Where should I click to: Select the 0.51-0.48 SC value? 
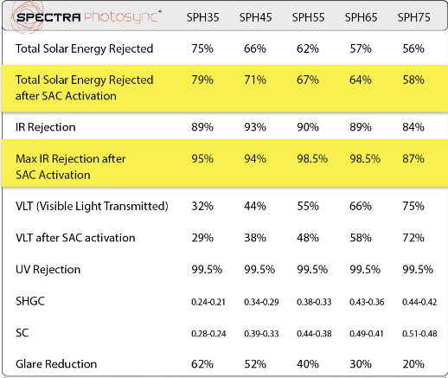tap(419, 334)
